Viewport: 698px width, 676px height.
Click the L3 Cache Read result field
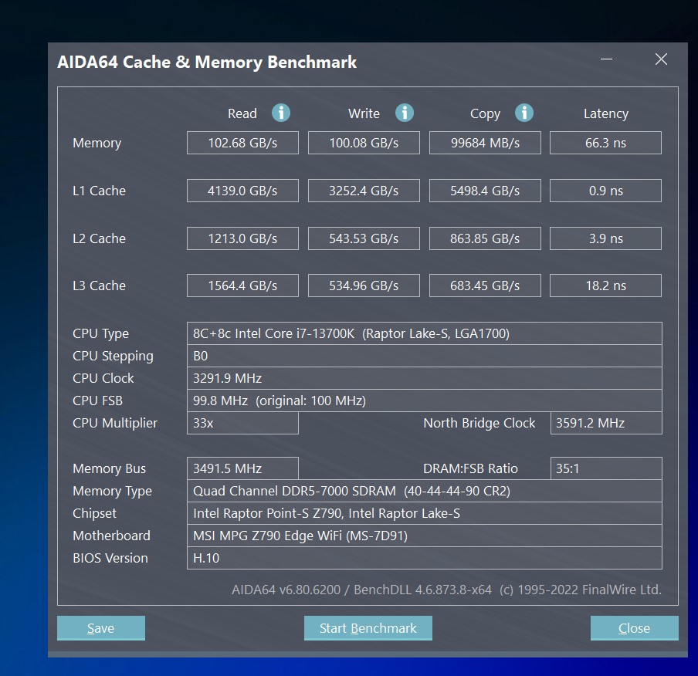[242, 285]
